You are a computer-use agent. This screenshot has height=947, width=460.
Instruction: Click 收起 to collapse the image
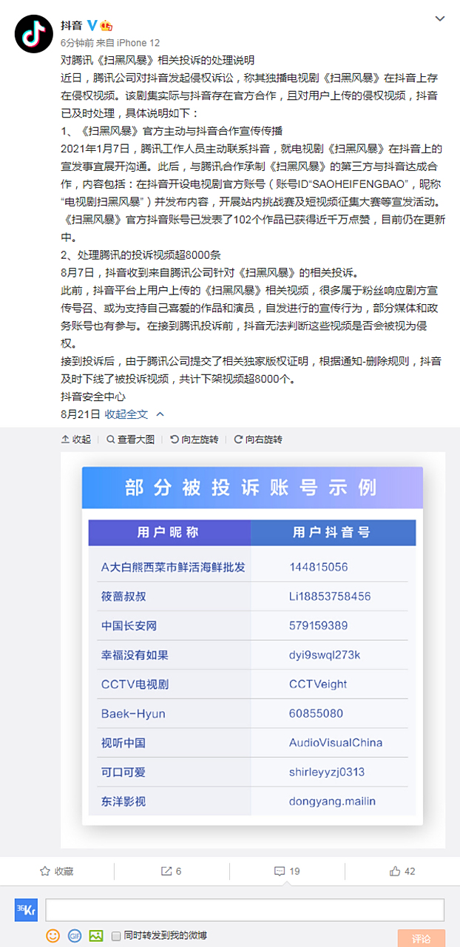[75, 439]
